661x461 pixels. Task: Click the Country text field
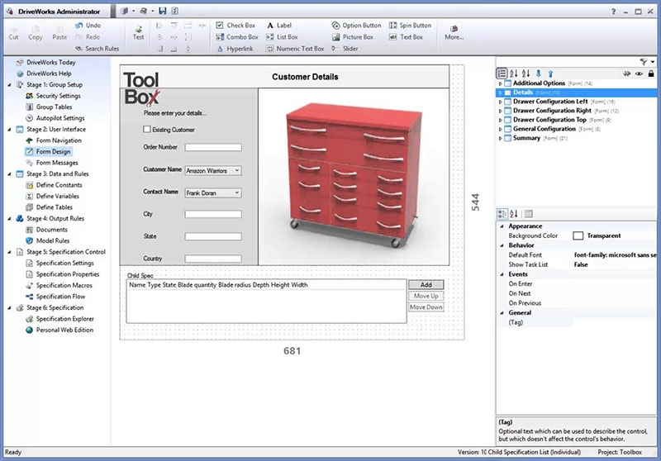point(213,259)
